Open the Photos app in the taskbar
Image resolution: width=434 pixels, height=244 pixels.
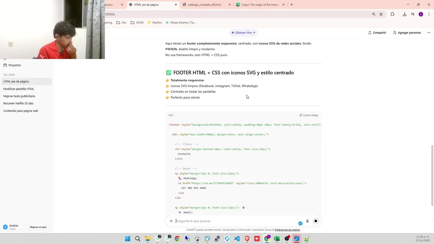click(x=297, y=239)
